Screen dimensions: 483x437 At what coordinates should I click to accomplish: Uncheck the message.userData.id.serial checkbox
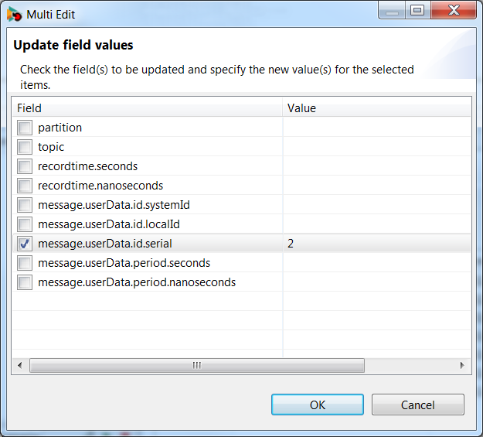[x=25, y=244]
